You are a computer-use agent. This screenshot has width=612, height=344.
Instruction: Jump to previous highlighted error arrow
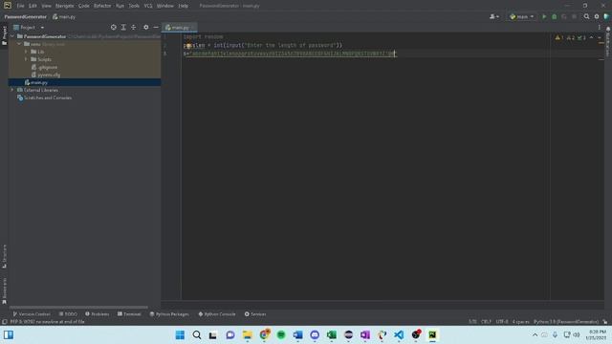tap(591, 38)
